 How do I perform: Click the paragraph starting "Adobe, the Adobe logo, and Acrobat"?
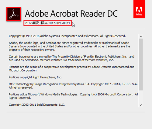point(70,46)
